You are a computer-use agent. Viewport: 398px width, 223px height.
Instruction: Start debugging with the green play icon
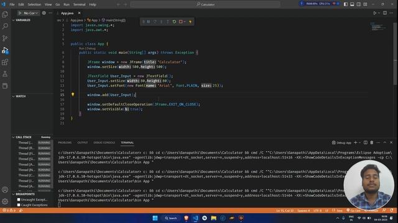click(20, 13)
